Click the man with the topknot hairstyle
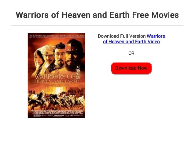This screenshot has width=195, height=147. click(60, 54)
